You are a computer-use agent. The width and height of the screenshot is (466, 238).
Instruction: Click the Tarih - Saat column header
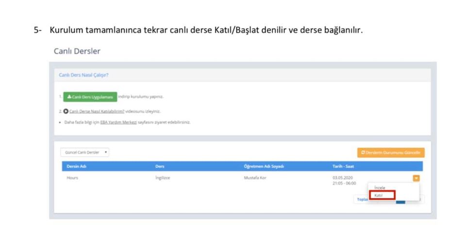click(x=343, y=166)
